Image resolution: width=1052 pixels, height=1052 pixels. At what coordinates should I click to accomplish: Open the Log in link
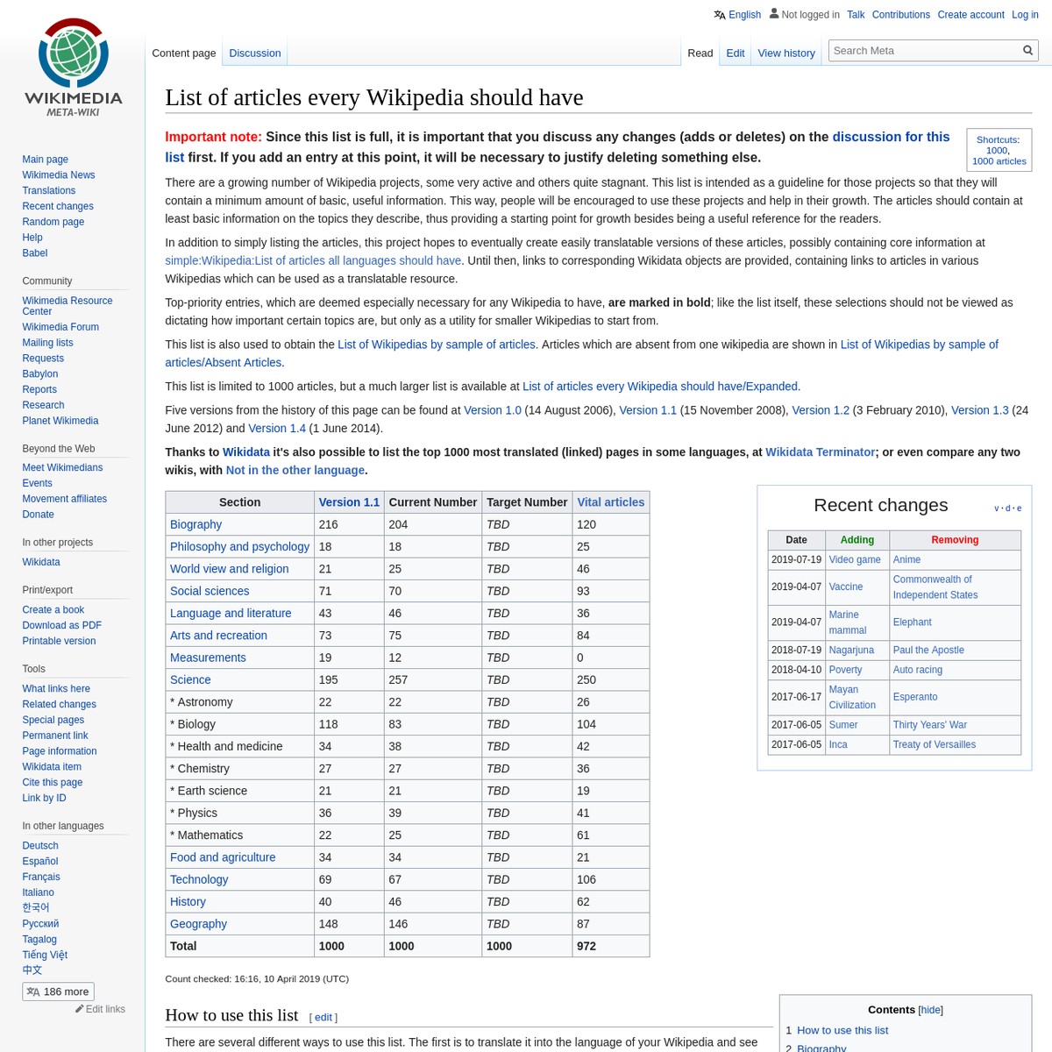coord(1025,15)
